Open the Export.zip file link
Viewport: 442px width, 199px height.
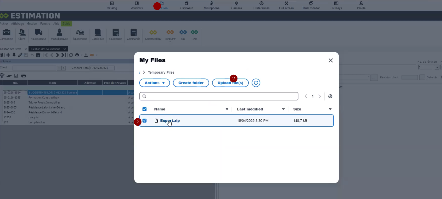tap(170, 121)
